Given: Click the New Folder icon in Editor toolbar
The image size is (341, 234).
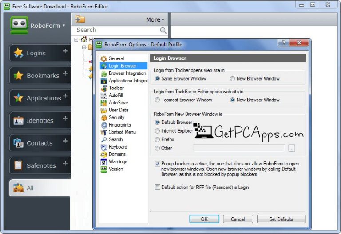Looking at the screenshot, I should click(80, 19).
